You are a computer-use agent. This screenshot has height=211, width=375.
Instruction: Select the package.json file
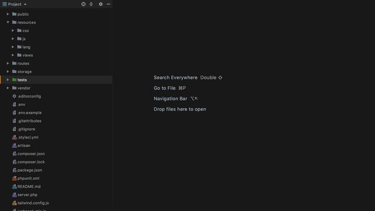pos(30,170)
